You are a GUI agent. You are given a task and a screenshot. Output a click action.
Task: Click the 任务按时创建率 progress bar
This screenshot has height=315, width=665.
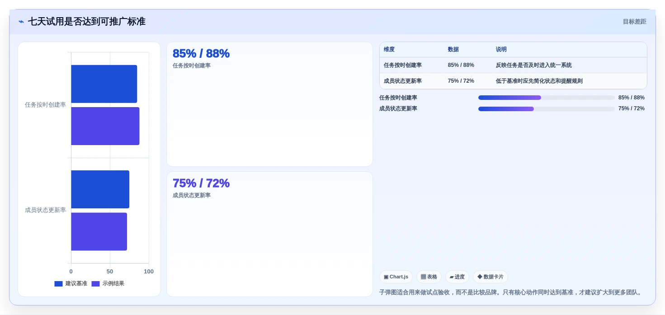[547, 98]
